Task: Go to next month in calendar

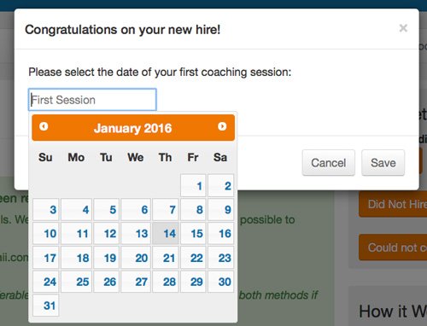Action: pos(222,126)
